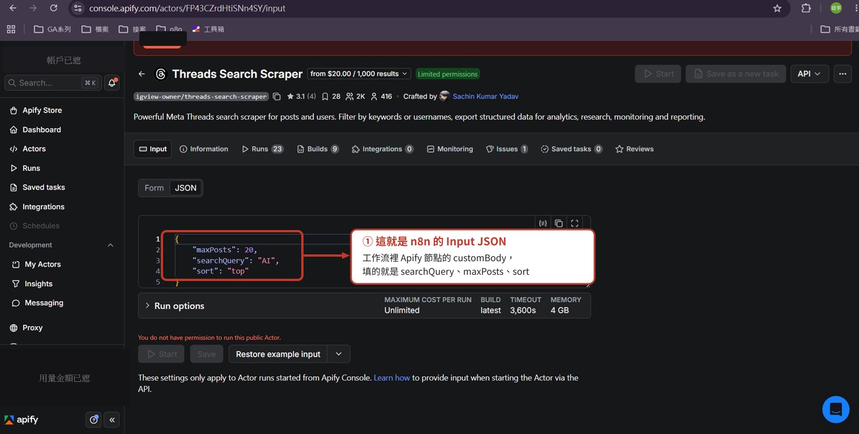Bookmark this page with the star icon
This screenshot has height=434, width=859.
(777, 8)
